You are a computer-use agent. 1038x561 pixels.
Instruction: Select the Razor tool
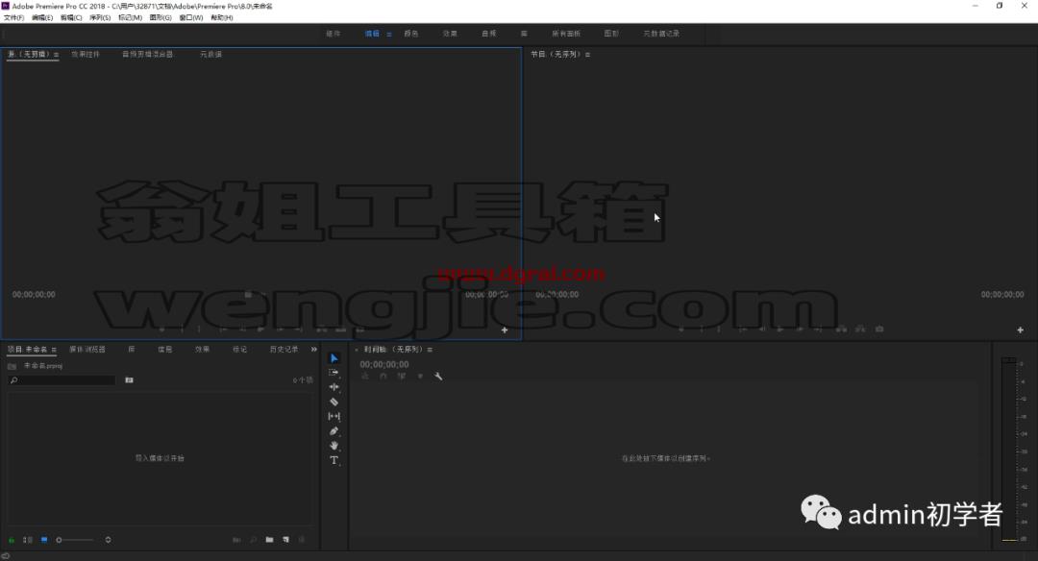click(x=334, y=402)
